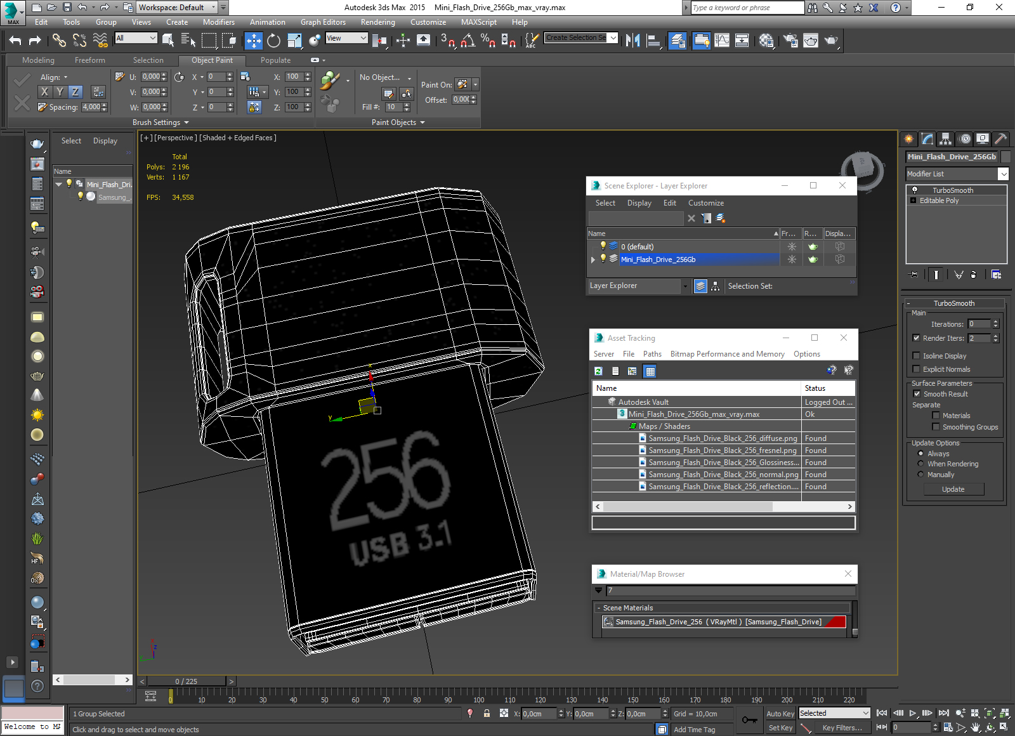Open Customize menu in Layer Explorer
Image resolution: width=1015 pixels, height=736 pixels.
pyautogui.click(x=706, y=203)
